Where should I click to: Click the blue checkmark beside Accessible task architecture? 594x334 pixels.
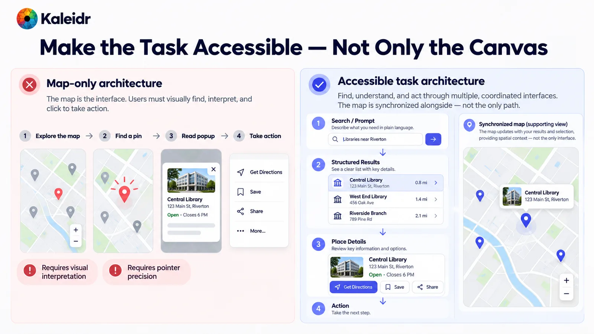(x=319, y=85)
